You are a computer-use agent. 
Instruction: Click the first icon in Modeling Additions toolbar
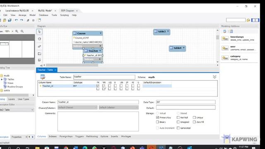tap(224, 31)
